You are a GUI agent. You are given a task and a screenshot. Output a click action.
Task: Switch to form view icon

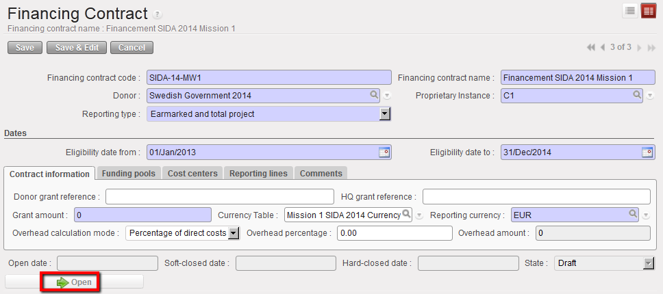[x=648, y=10]
